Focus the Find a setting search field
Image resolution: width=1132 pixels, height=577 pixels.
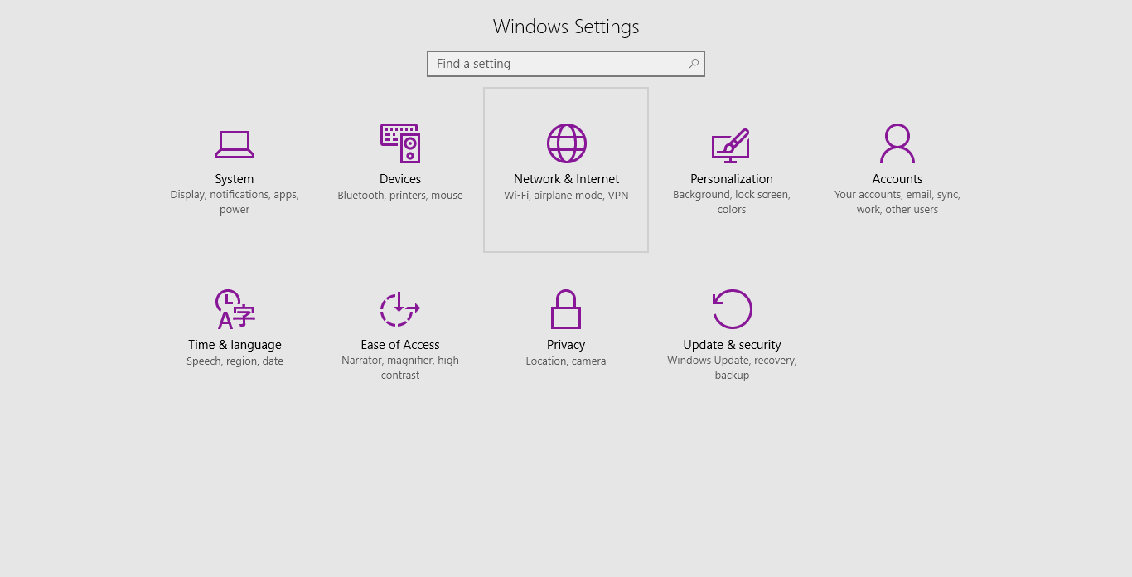566,64
